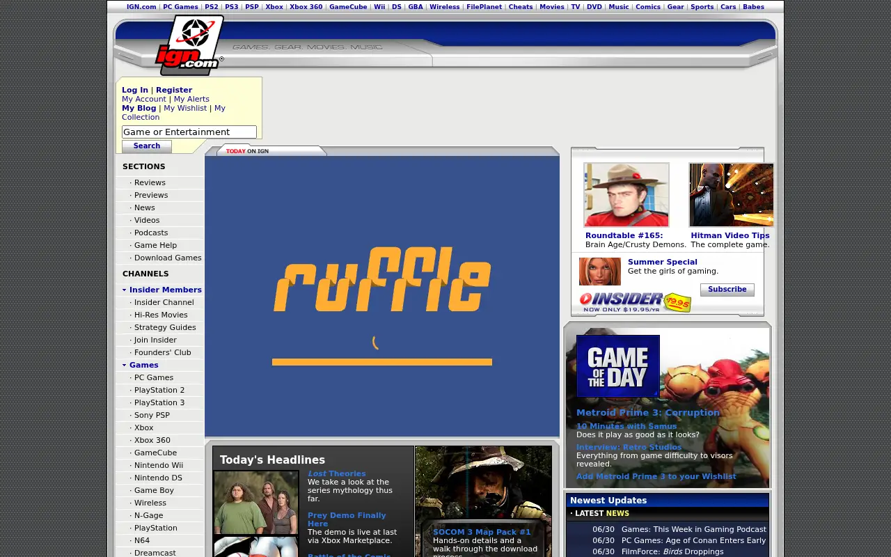This screenshot has width=891, height=557.
Task: Open My Account link
Action: click(144, 99)
